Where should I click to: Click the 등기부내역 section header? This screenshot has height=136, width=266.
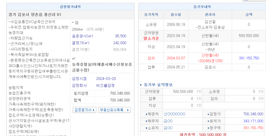point(200,6)
